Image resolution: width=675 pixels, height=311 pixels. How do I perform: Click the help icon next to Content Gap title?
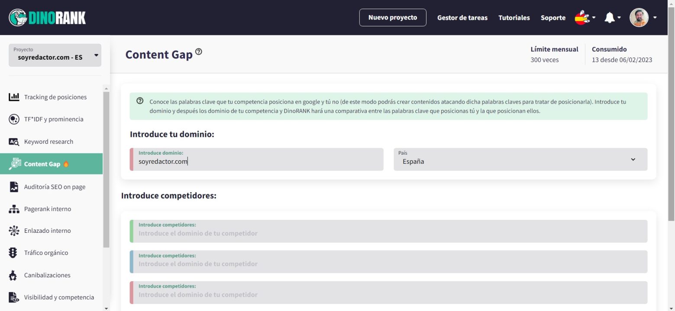[x=199, y=52]
